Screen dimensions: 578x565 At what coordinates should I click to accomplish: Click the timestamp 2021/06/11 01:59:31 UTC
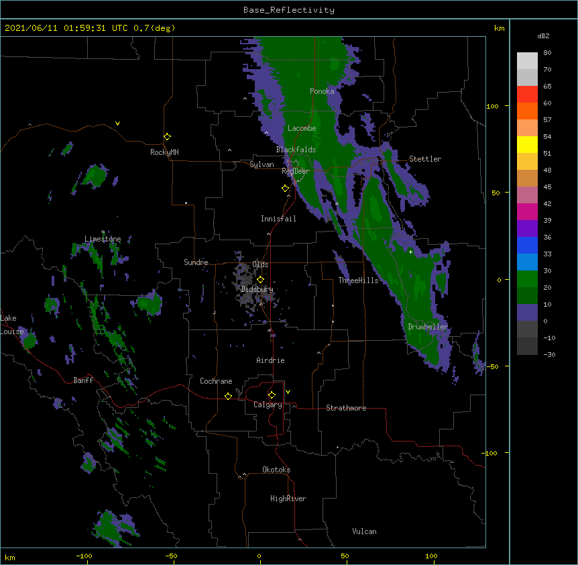point(66,28)
